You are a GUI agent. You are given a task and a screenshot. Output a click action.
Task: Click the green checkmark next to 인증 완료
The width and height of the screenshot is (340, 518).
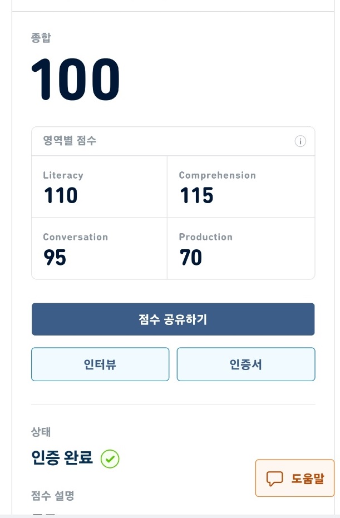tap(110, 459)
